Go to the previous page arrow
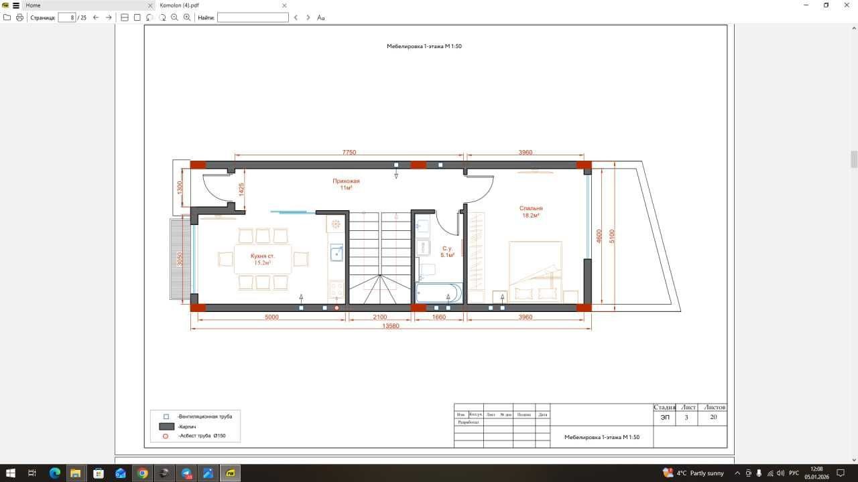 [96, 17]
